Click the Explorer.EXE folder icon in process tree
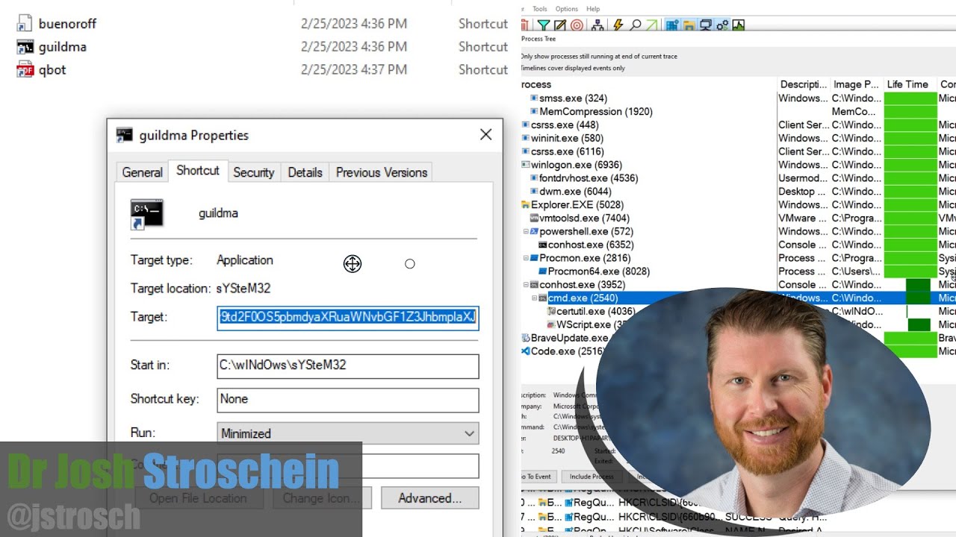The image size is (956, 537). tap(526, 204)
